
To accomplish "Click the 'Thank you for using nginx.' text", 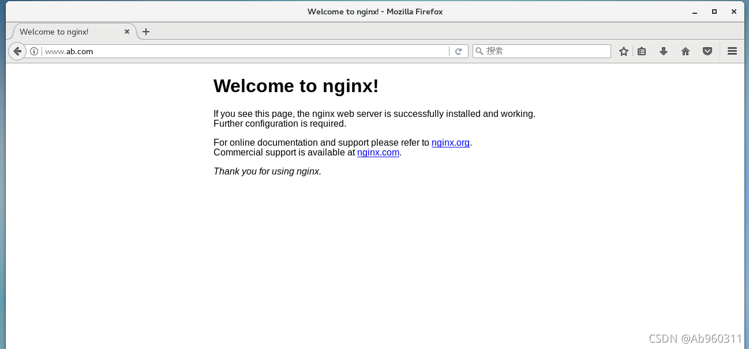I will [x=267, y=172].
